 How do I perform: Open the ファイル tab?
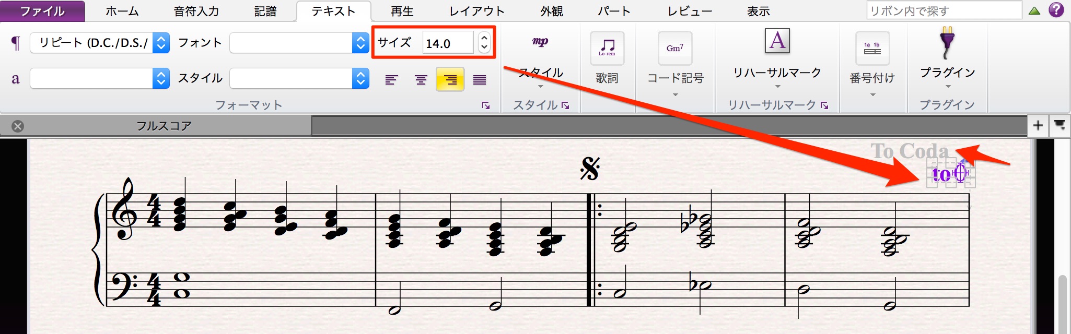pyautogui.click(x=42, y=11)
